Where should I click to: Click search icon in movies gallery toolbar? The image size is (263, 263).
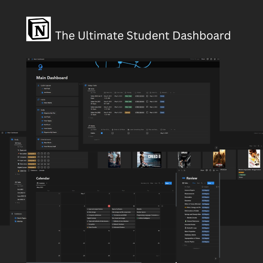tap(259, 146)
